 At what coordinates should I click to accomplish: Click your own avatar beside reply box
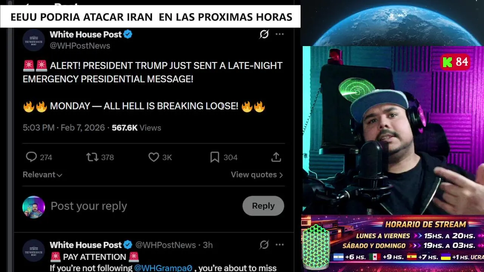34,207
